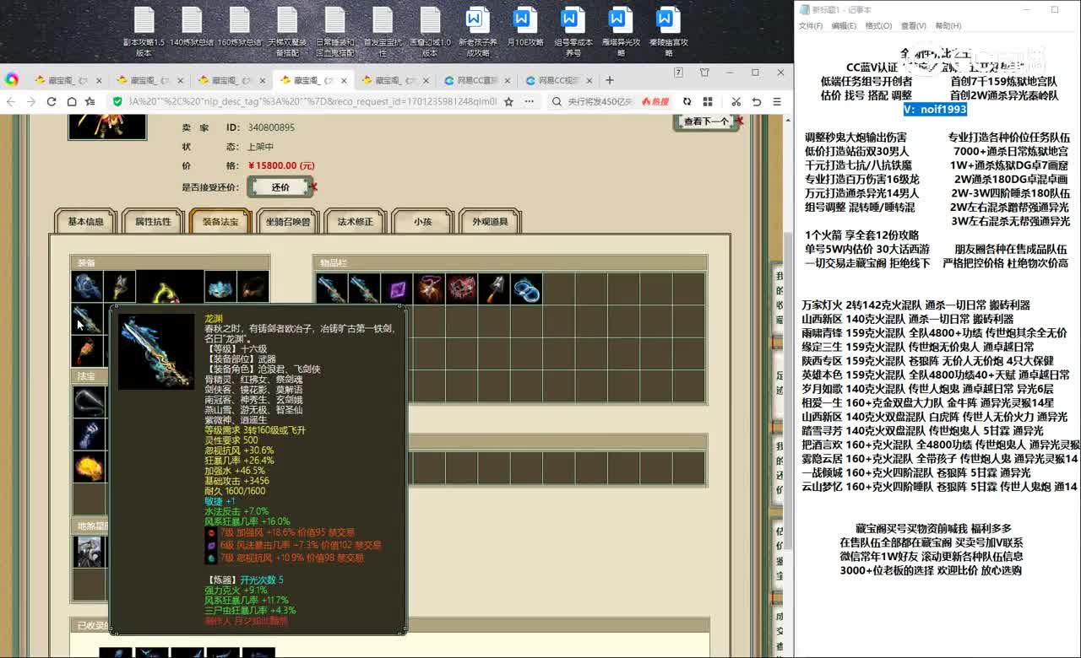Open Notepad 查看(V) menu
The image size is (1081, 658).
[x=913, y=26]
